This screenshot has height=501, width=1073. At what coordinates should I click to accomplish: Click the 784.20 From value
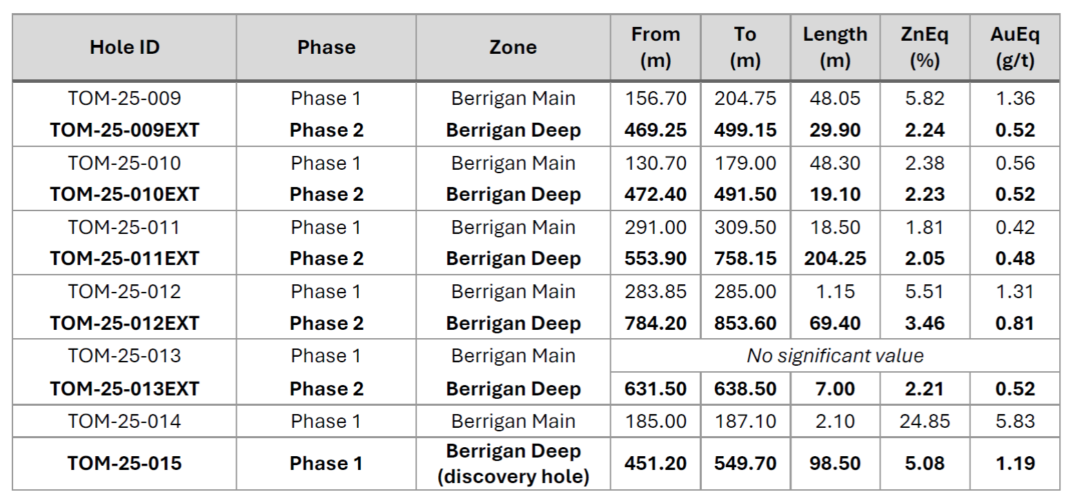[656, 323]
